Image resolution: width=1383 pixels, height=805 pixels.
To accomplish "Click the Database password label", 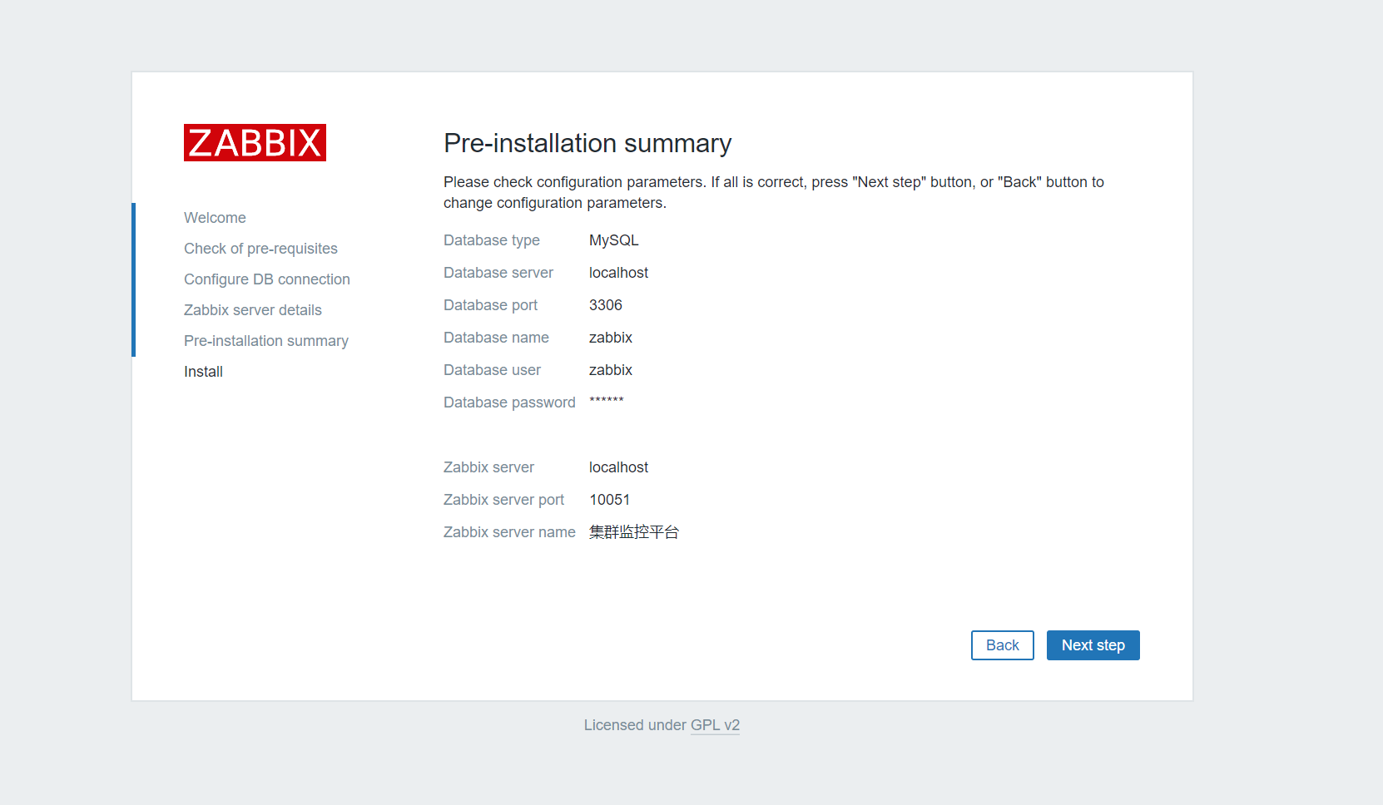I will (509, 402).
